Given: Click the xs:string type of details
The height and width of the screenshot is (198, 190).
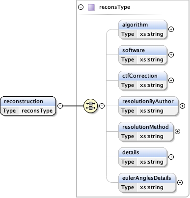Looking at the screenshot, I should pos(152,162).
